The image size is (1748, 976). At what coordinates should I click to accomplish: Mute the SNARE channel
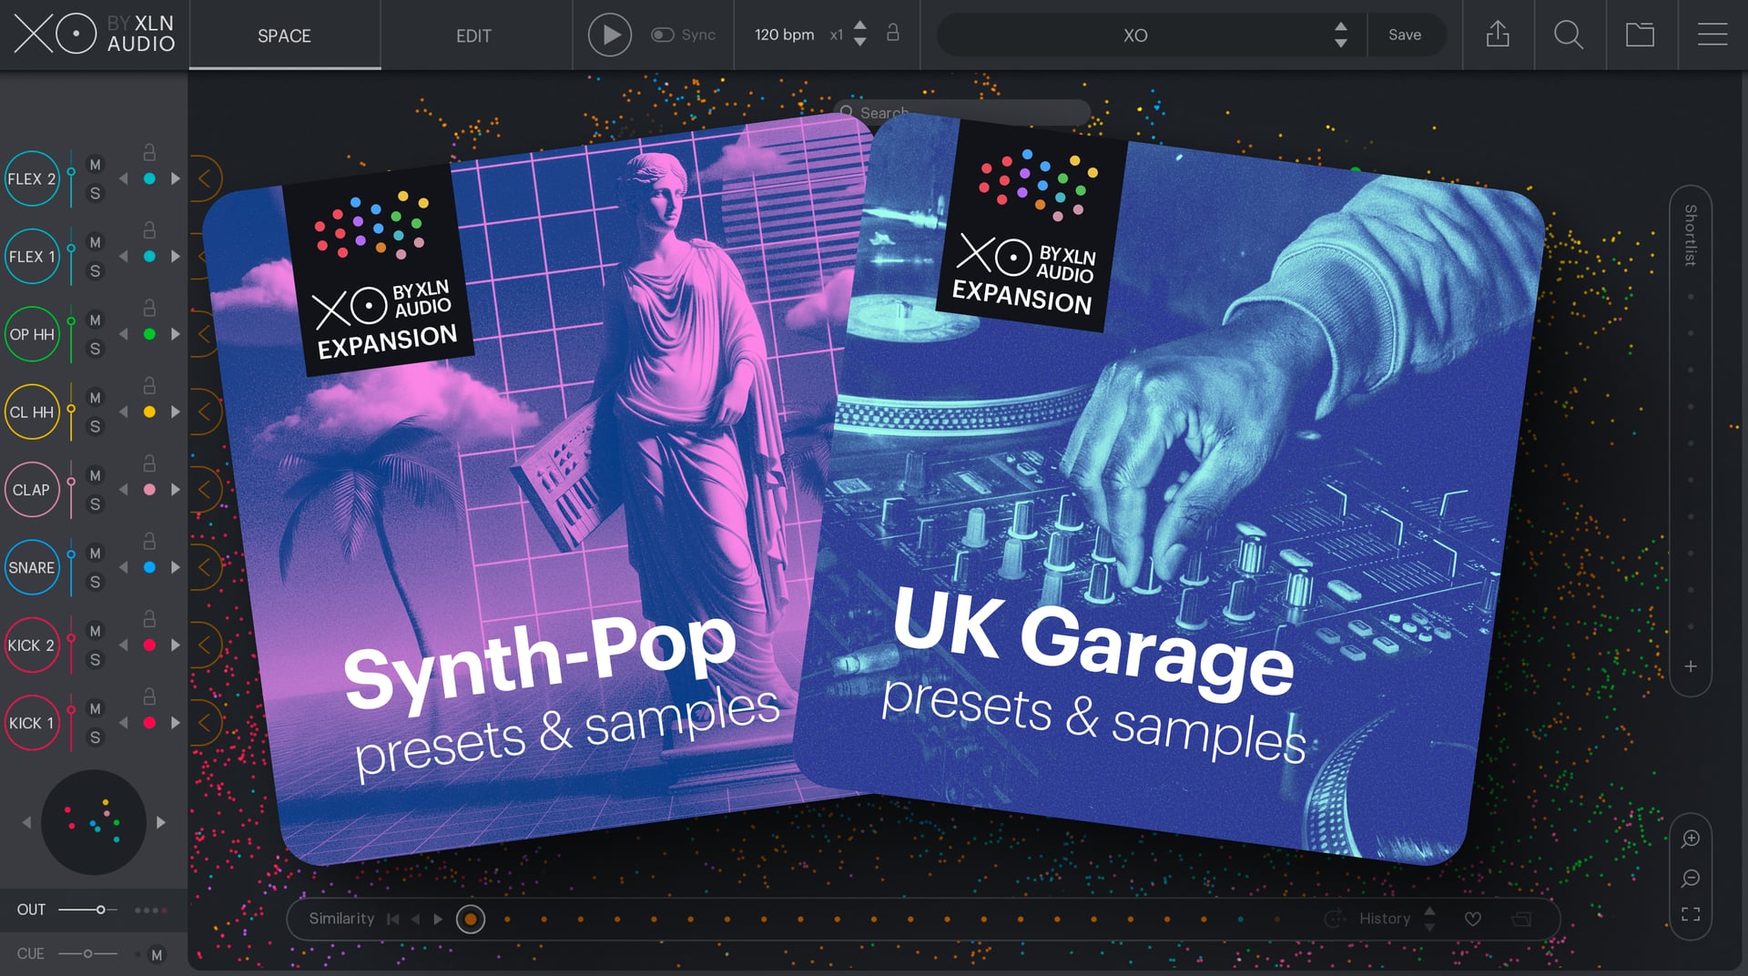[95, 554]
